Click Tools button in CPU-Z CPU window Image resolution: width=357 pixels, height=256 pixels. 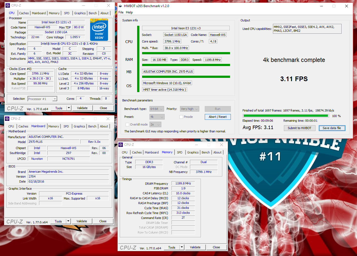[x=59, y=108]
